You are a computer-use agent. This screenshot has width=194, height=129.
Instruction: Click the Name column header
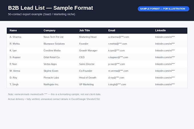13,30
